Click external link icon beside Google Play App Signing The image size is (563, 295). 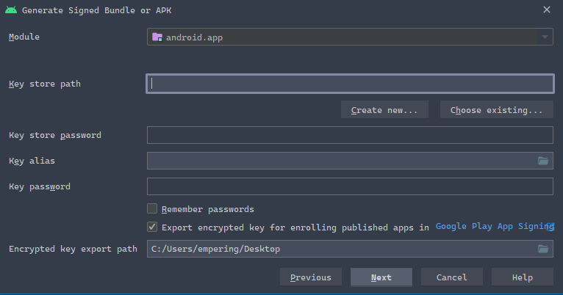click(551, 227)
